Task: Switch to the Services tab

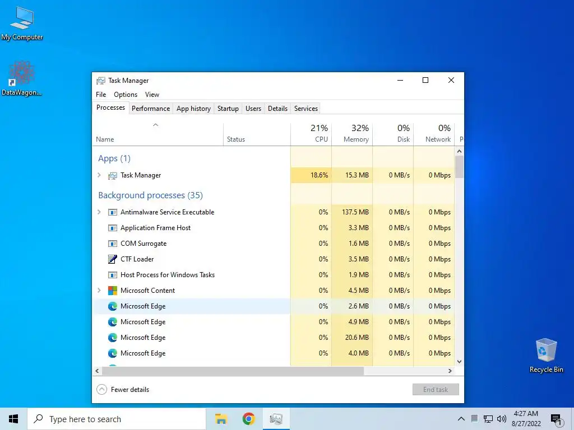Action: click(306, 109)
